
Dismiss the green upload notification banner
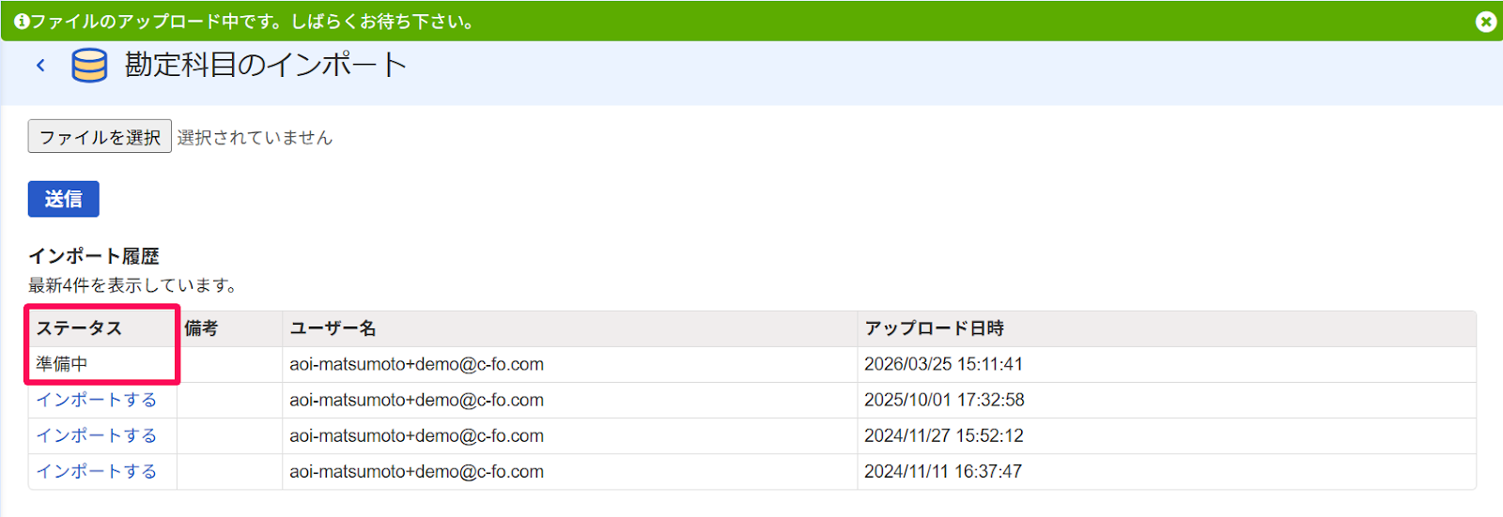[1486, 21]
